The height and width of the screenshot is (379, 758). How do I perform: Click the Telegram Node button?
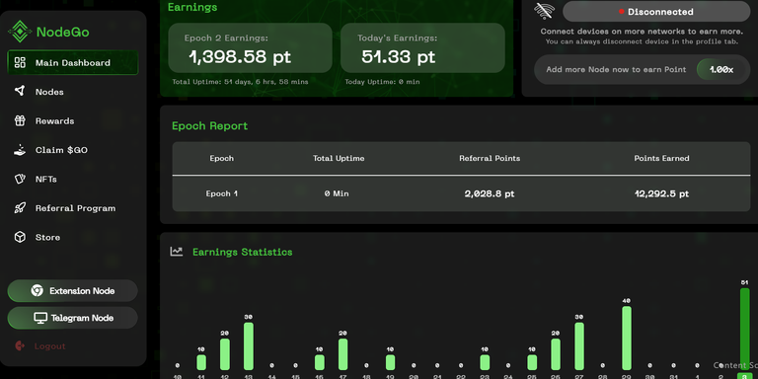click(72, 318)
